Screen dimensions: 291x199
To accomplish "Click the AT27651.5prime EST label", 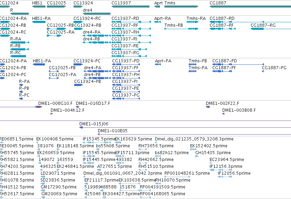I will click(x=115, y=166).
